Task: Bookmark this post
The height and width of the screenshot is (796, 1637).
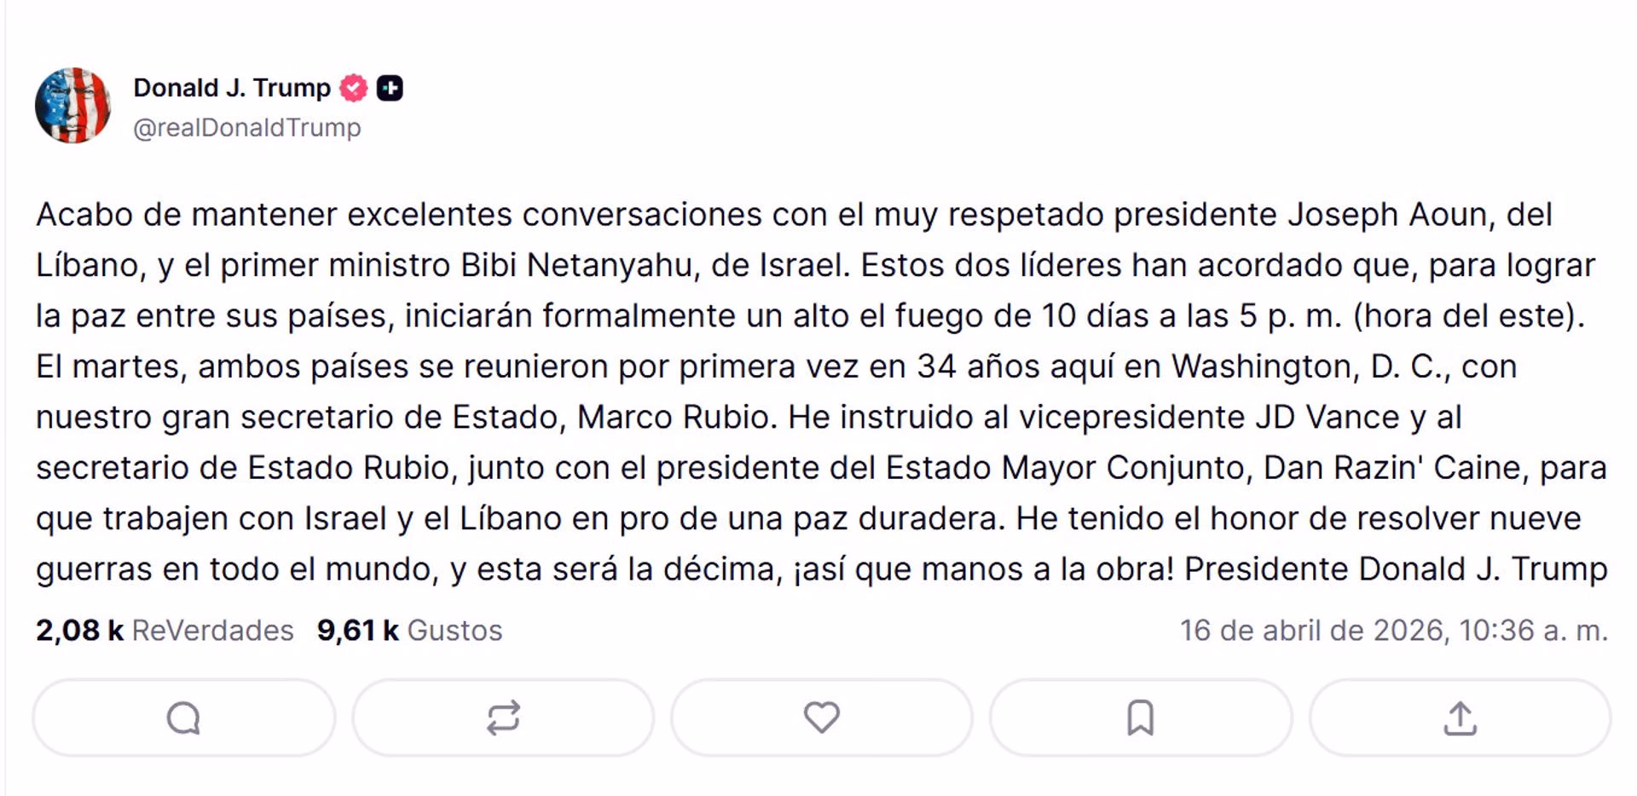Action: pos(1141,718)
